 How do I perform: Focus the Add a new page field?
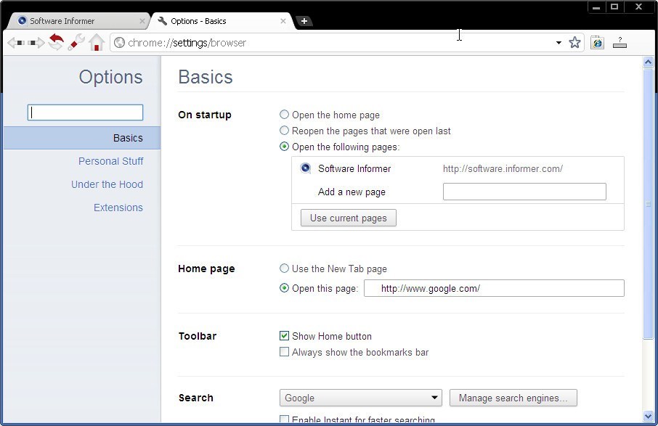coord(524,192)
